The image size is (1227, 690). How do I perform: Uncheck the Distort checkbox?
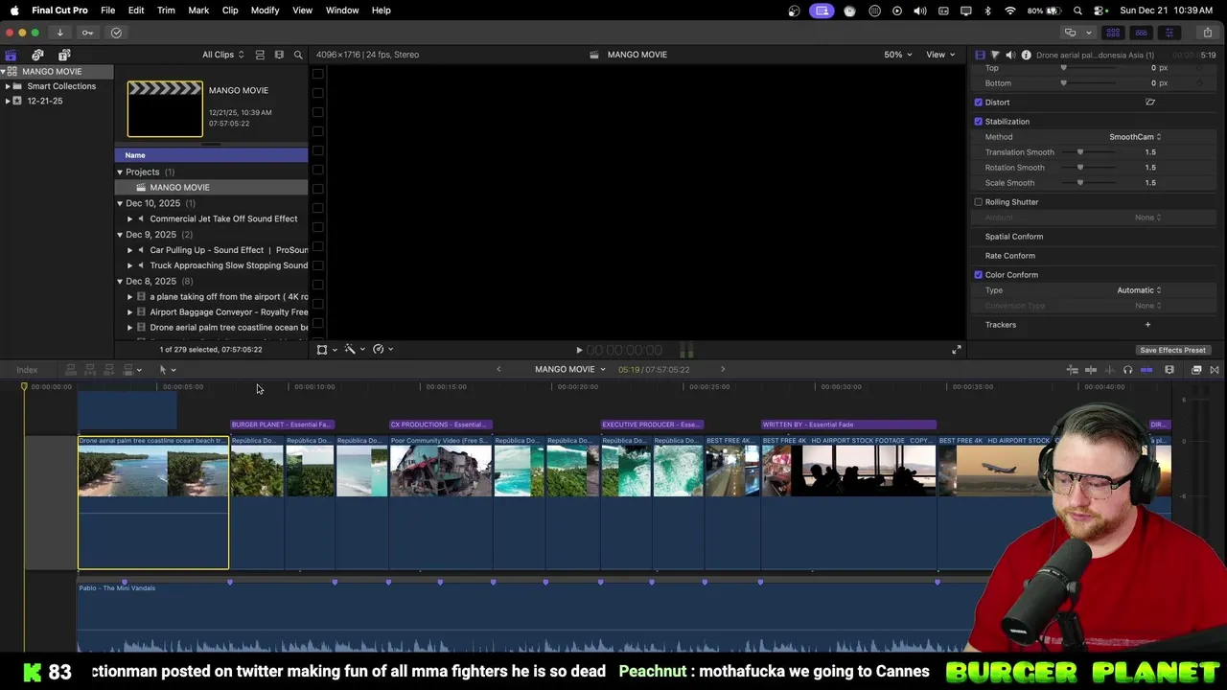[979, 103]
